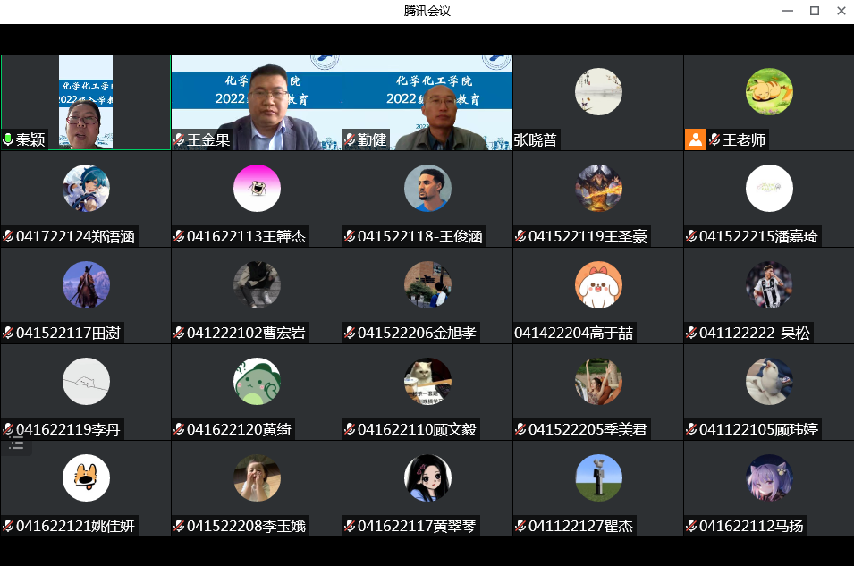The width and height of the screenshot is (854, 566).
Task: Click muted mic icon of 041622112马扬
Action: (x=691, y=527)
